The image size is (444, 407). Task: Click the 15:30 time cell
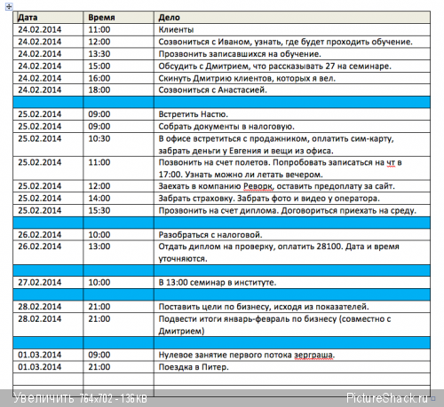(x=118, y=210)
